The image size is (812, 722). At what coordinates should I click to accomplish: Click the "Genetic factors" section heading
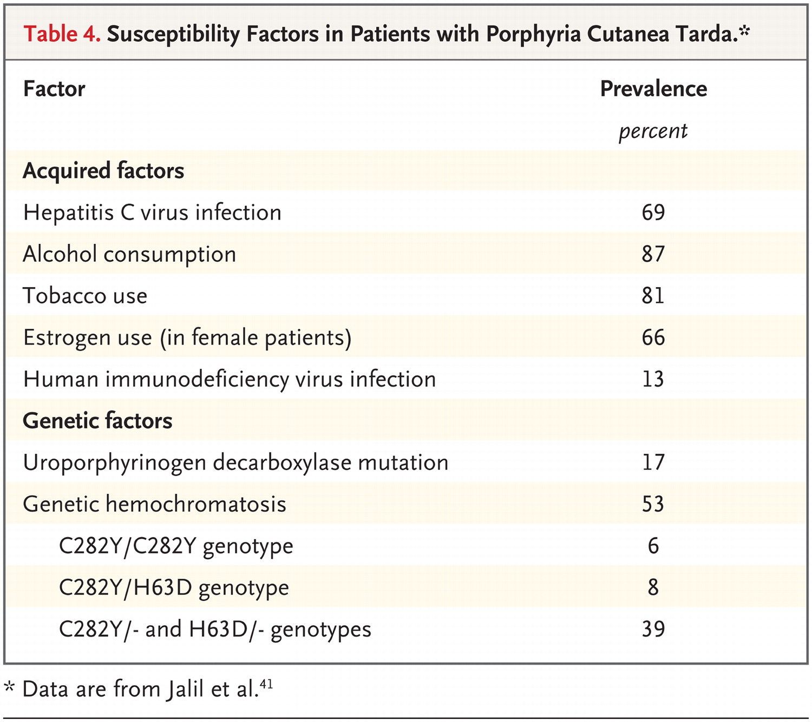pos(97,421)
